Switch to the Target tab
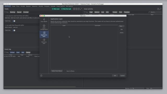 point(14,6)
